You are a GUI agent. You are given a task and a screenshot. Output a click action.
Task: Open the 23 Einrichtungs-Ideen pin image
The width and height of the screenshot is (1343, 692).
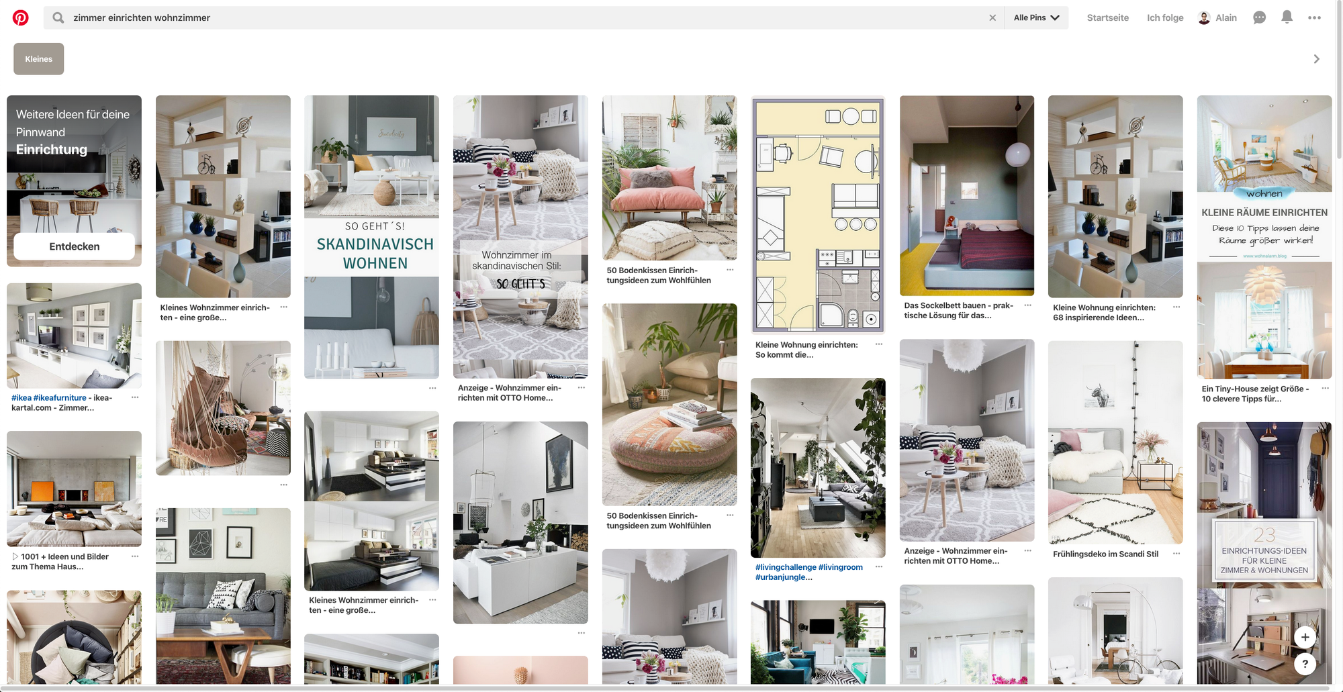click(x=1264, y=552)
